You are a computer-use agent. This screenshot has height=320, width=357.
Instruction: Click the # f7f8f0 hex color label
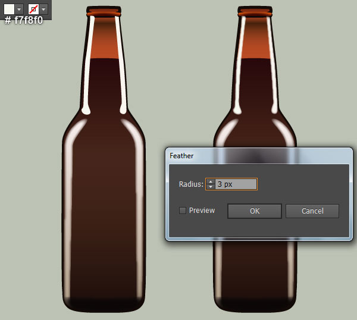pyautogui.click(x=24, y=20)
